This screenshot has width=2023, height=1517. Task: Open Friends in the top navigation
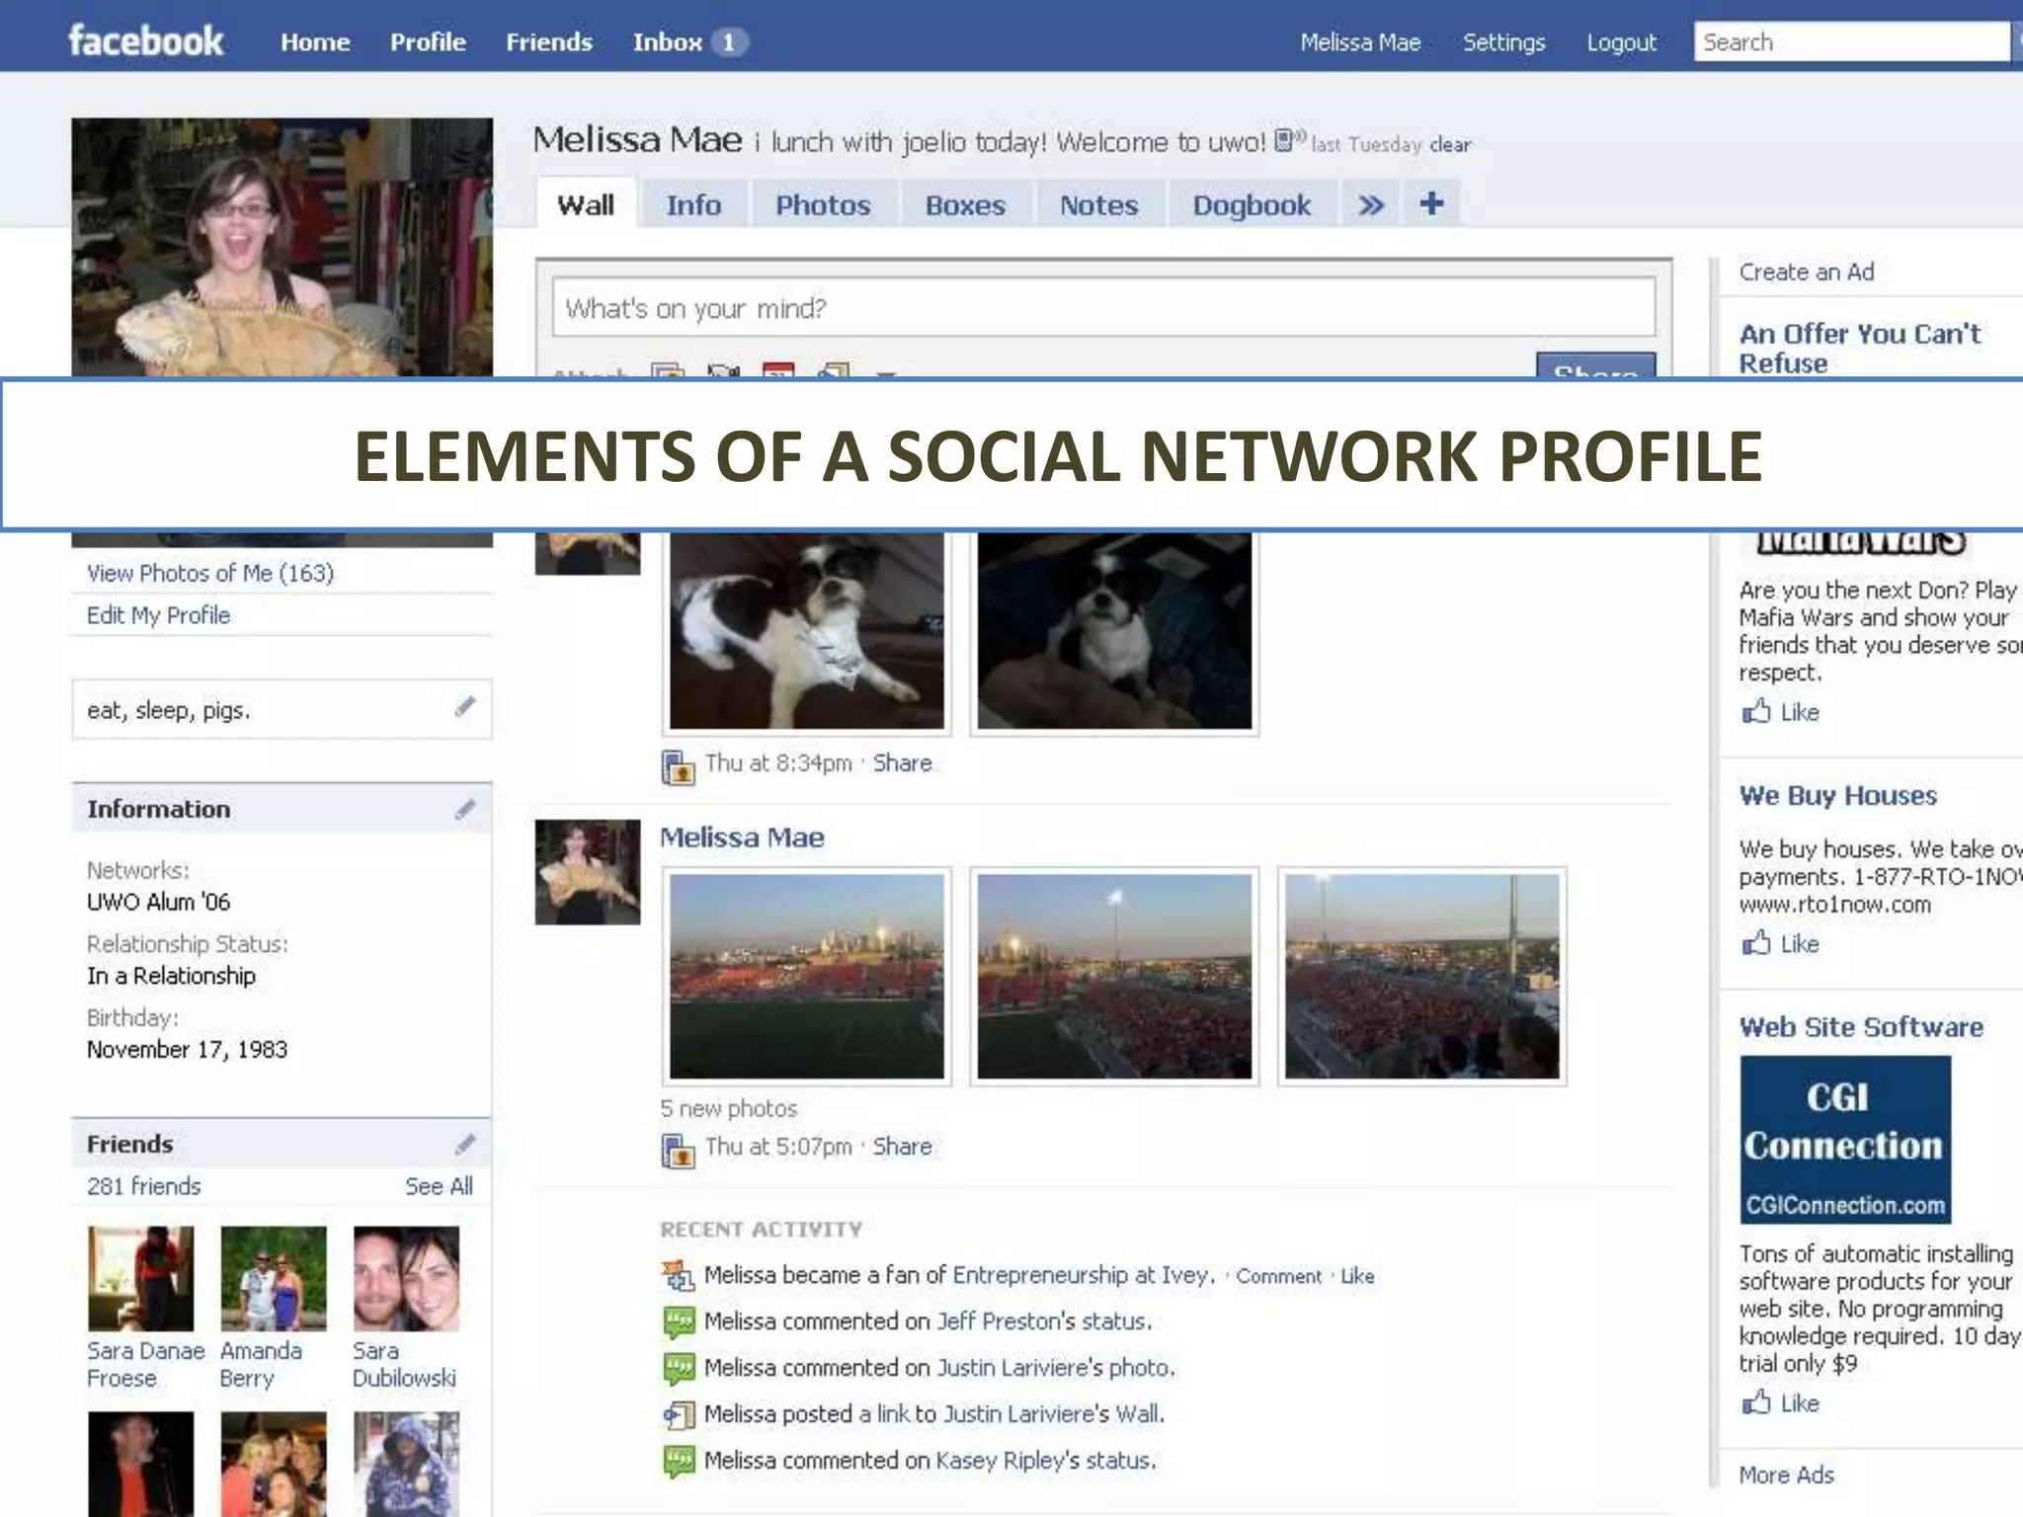[549, 42]
